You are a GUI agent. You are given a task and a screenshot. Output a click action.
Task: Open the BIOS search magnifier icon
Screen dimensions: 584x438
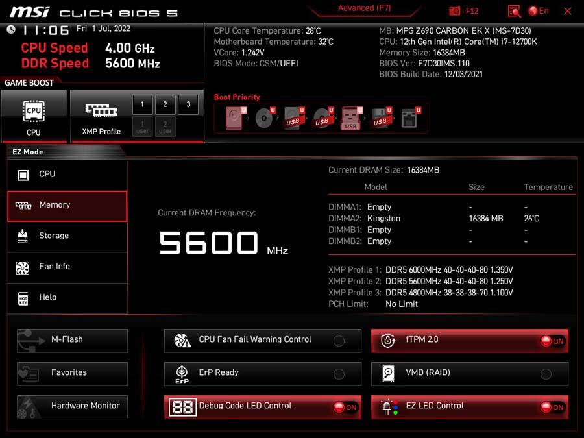click(514, 11)
